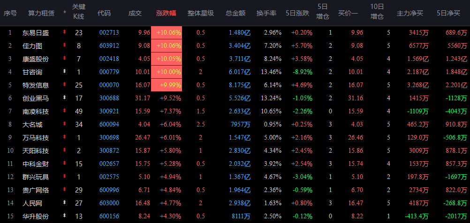Click the red marker icon for 群兴玩具
This screenshot has width=470, height=223.
[64, 176]
